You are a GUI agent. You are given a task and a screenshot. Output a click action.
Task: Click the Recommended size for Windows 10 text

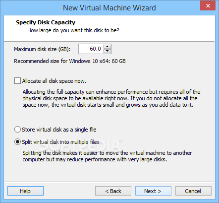[70, 61]
